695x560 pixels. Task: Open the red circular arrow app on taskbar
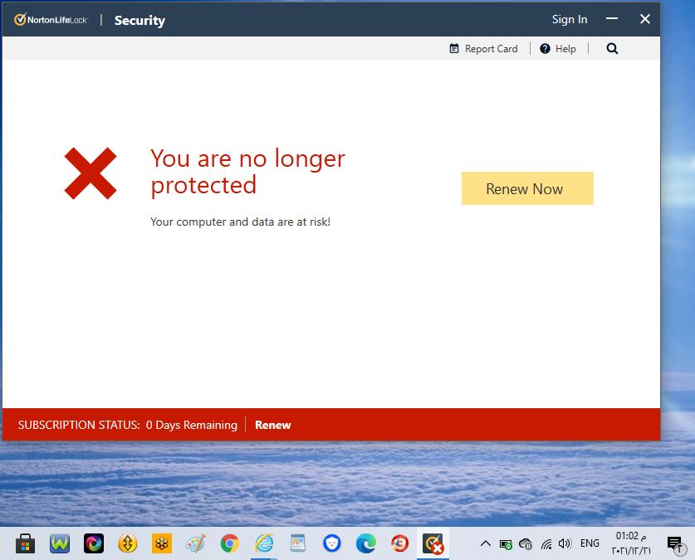coord(399,543)
